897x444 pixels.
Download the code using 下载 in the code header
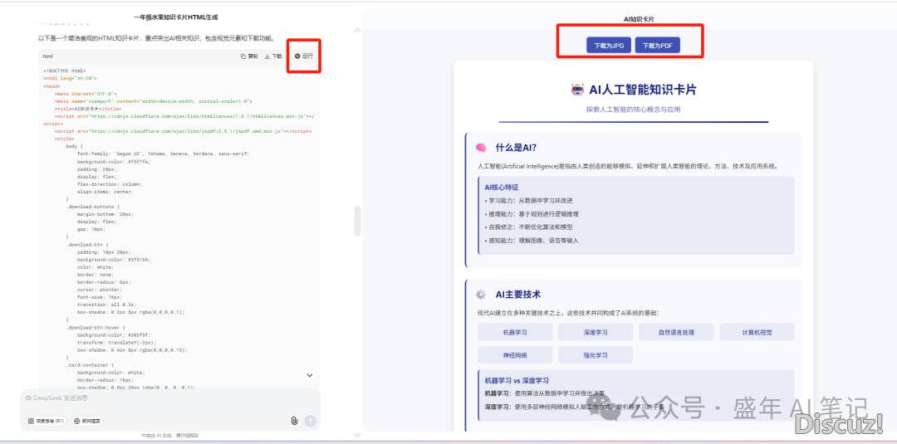(x=273, y=56)
